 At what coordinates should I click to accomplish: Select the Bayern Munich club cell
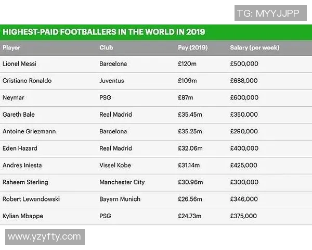[x=120, y=199]
